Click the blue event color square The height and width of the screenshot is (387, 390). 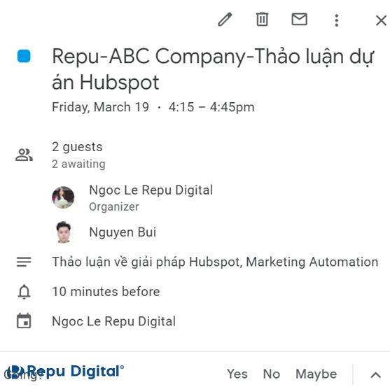[x=24, y=56]
